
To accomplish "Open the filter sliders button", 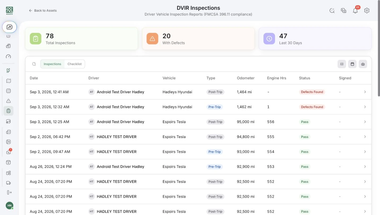I will tap(342, 64).
